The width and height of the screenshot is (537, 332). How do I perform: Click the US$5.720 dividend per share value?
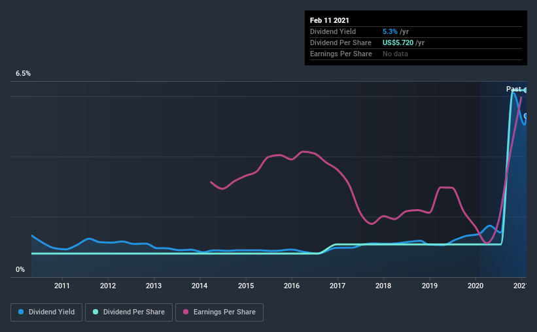tap(398, 42)
